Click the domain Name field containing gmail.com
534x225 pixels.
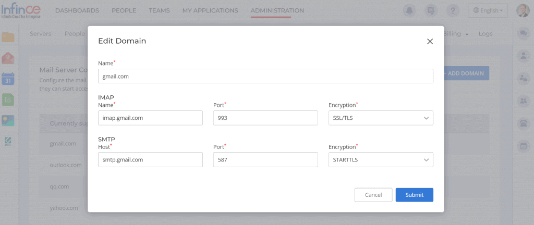265,76
